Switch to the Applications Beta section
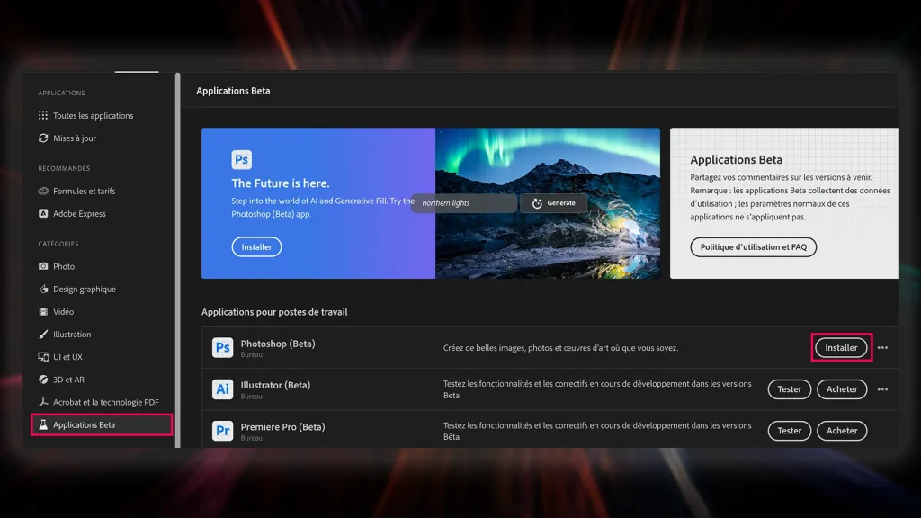 94,424
